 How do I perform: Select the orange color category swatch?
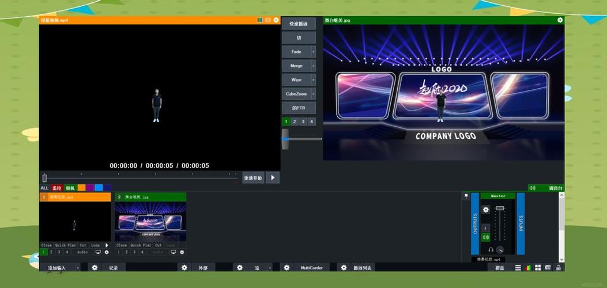coord(81,188)
